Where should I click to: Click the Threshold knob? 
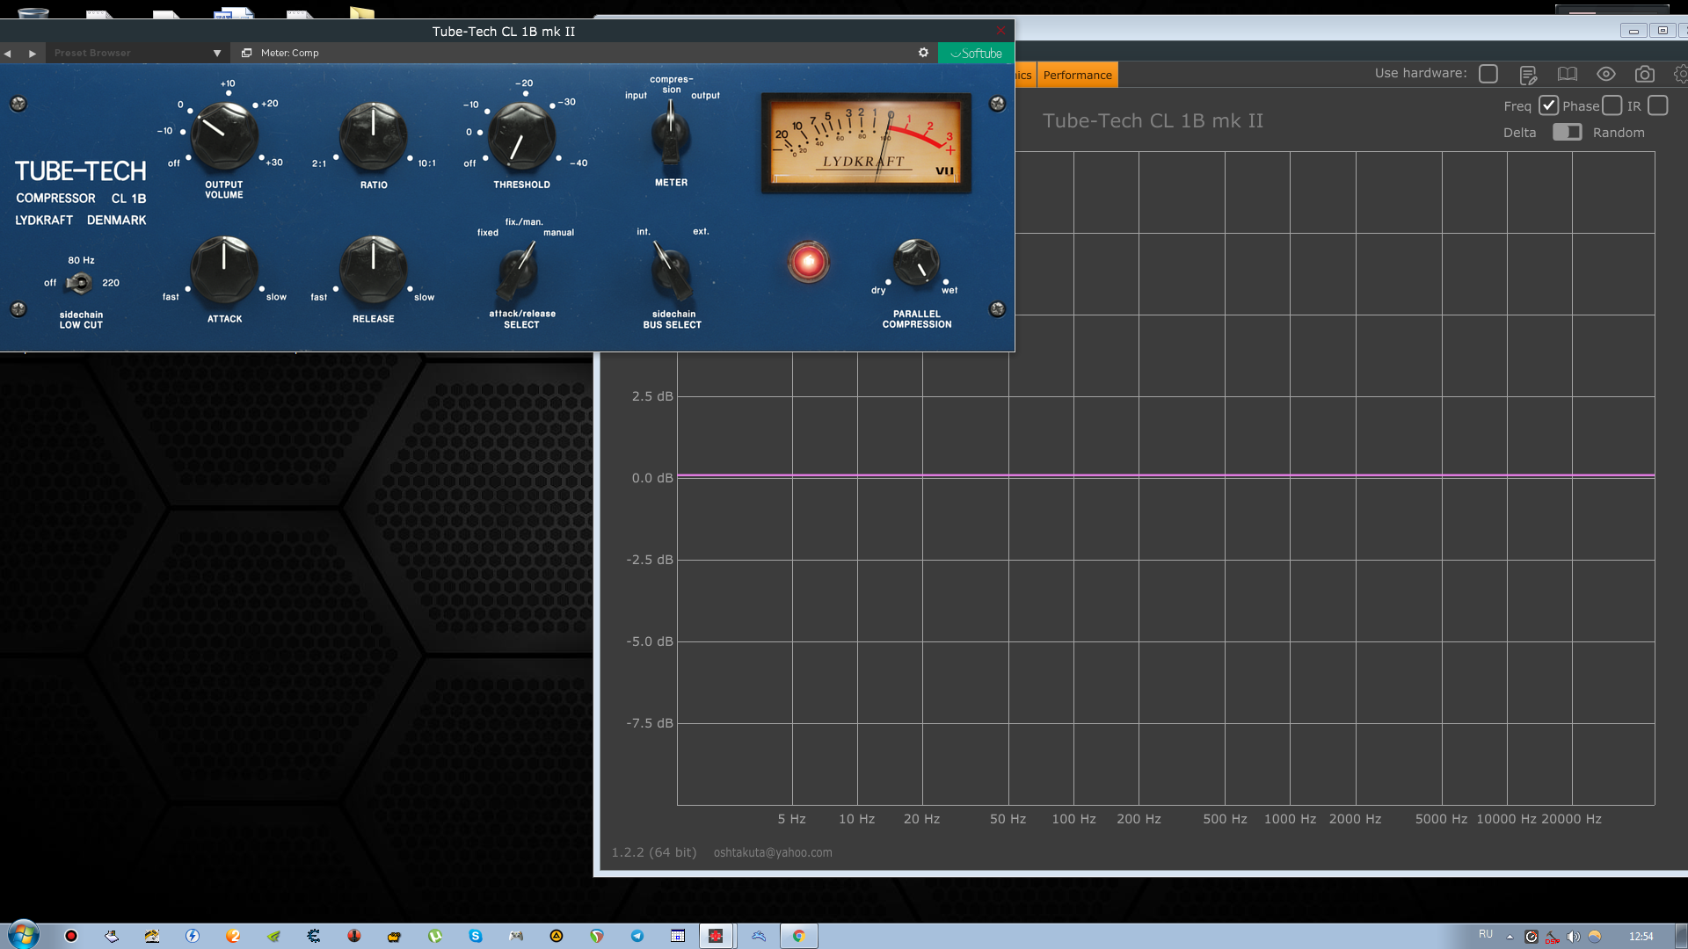(x=521, y=136)
